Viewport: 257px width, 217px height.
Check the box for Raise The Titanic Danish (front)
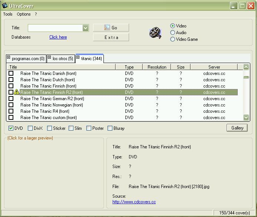pyautogui.click(x=11, y=73)
